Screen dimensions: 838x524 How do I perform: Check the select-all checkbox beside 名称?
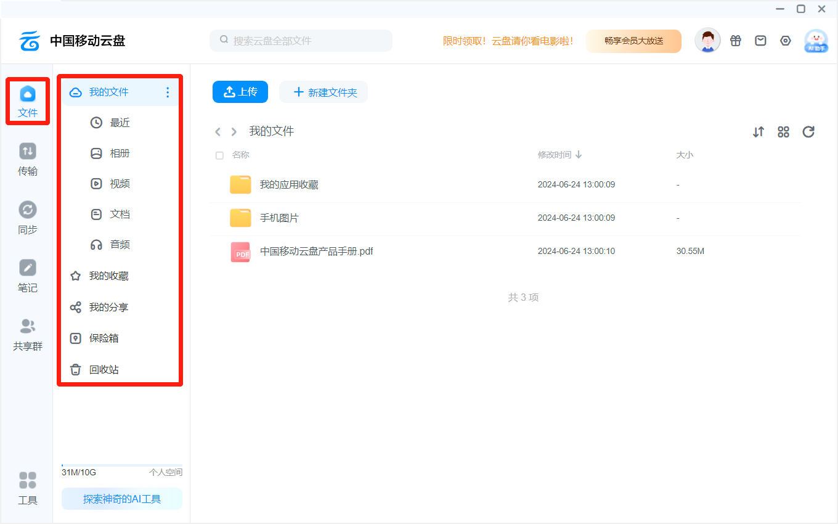pyautogui.click(x=219, y=155)
